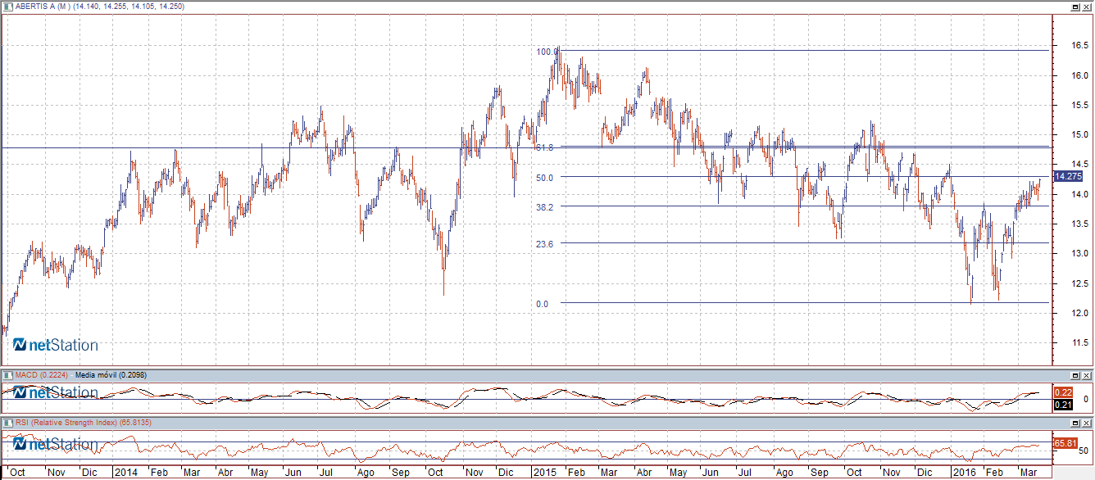Click the 100.0 Fibonacci level label
The height and width of the screenshot is (480, 1095).
click(x=547, y=52)
